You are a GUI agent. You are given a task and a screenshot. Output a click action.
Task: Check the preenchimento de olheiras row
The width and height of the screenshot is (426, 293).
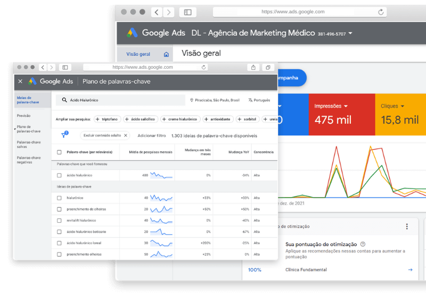(59, 209)
